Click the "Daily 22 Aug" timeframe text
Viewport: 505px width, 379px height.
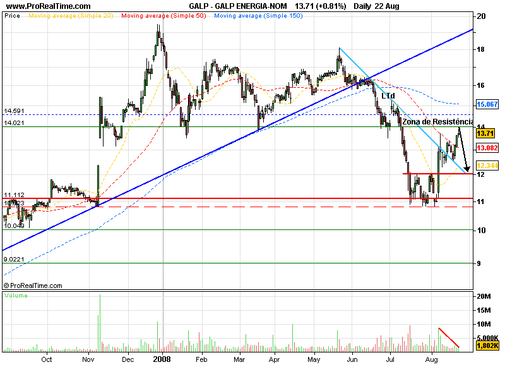click(376, 6)
